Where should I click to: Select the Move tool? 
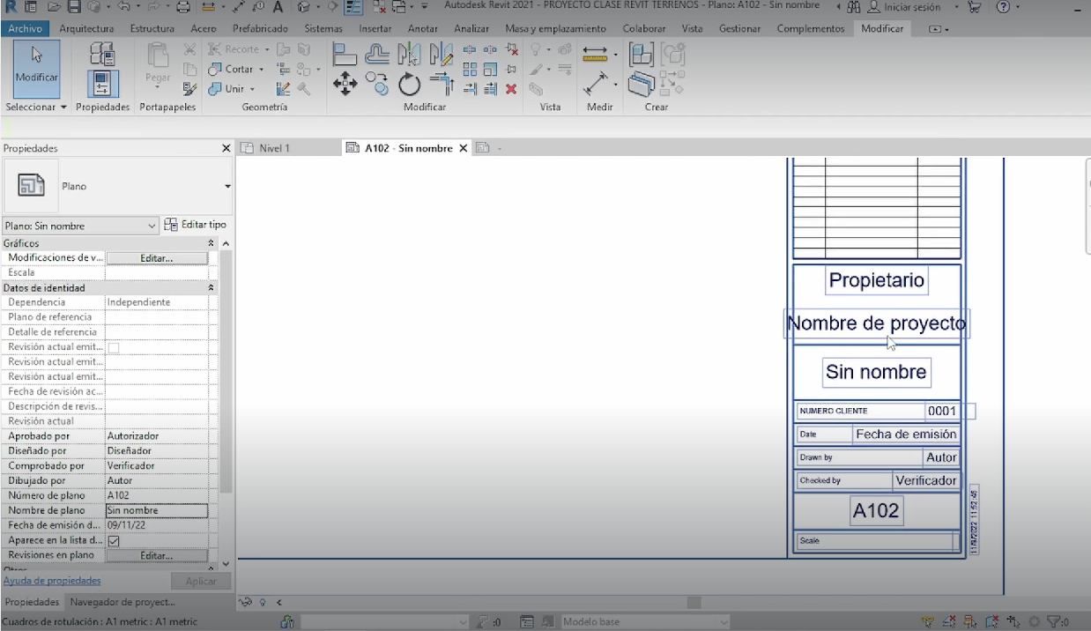(345, 85)
